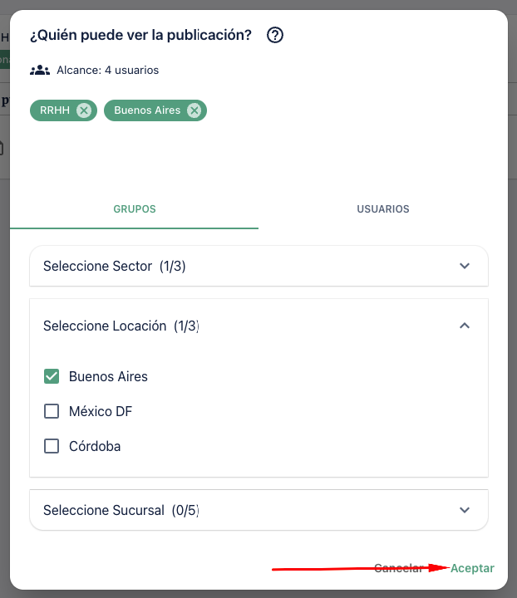Click the RRHH chip label
The width and height of the screenshot is (517, 598).
coord(55,110)
